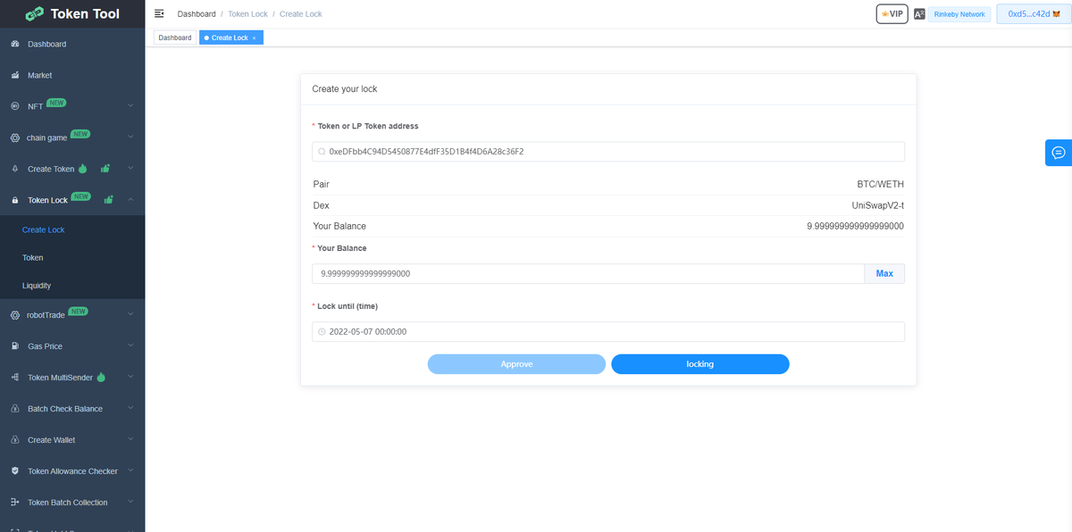
Task: Click the Create Token icon in sidebar
Action: click(x=15, y=169)
